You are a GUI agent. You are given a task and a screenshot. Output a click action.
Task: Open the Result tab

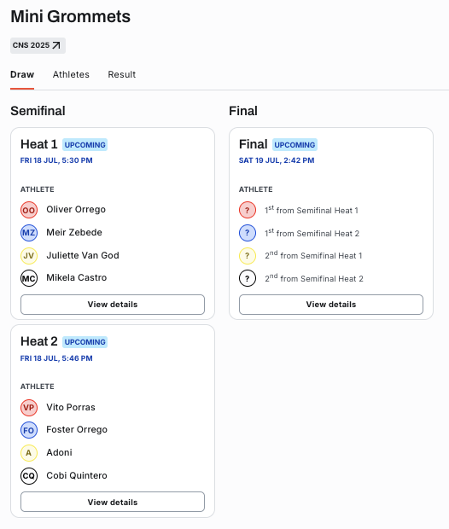pos(121,74)
